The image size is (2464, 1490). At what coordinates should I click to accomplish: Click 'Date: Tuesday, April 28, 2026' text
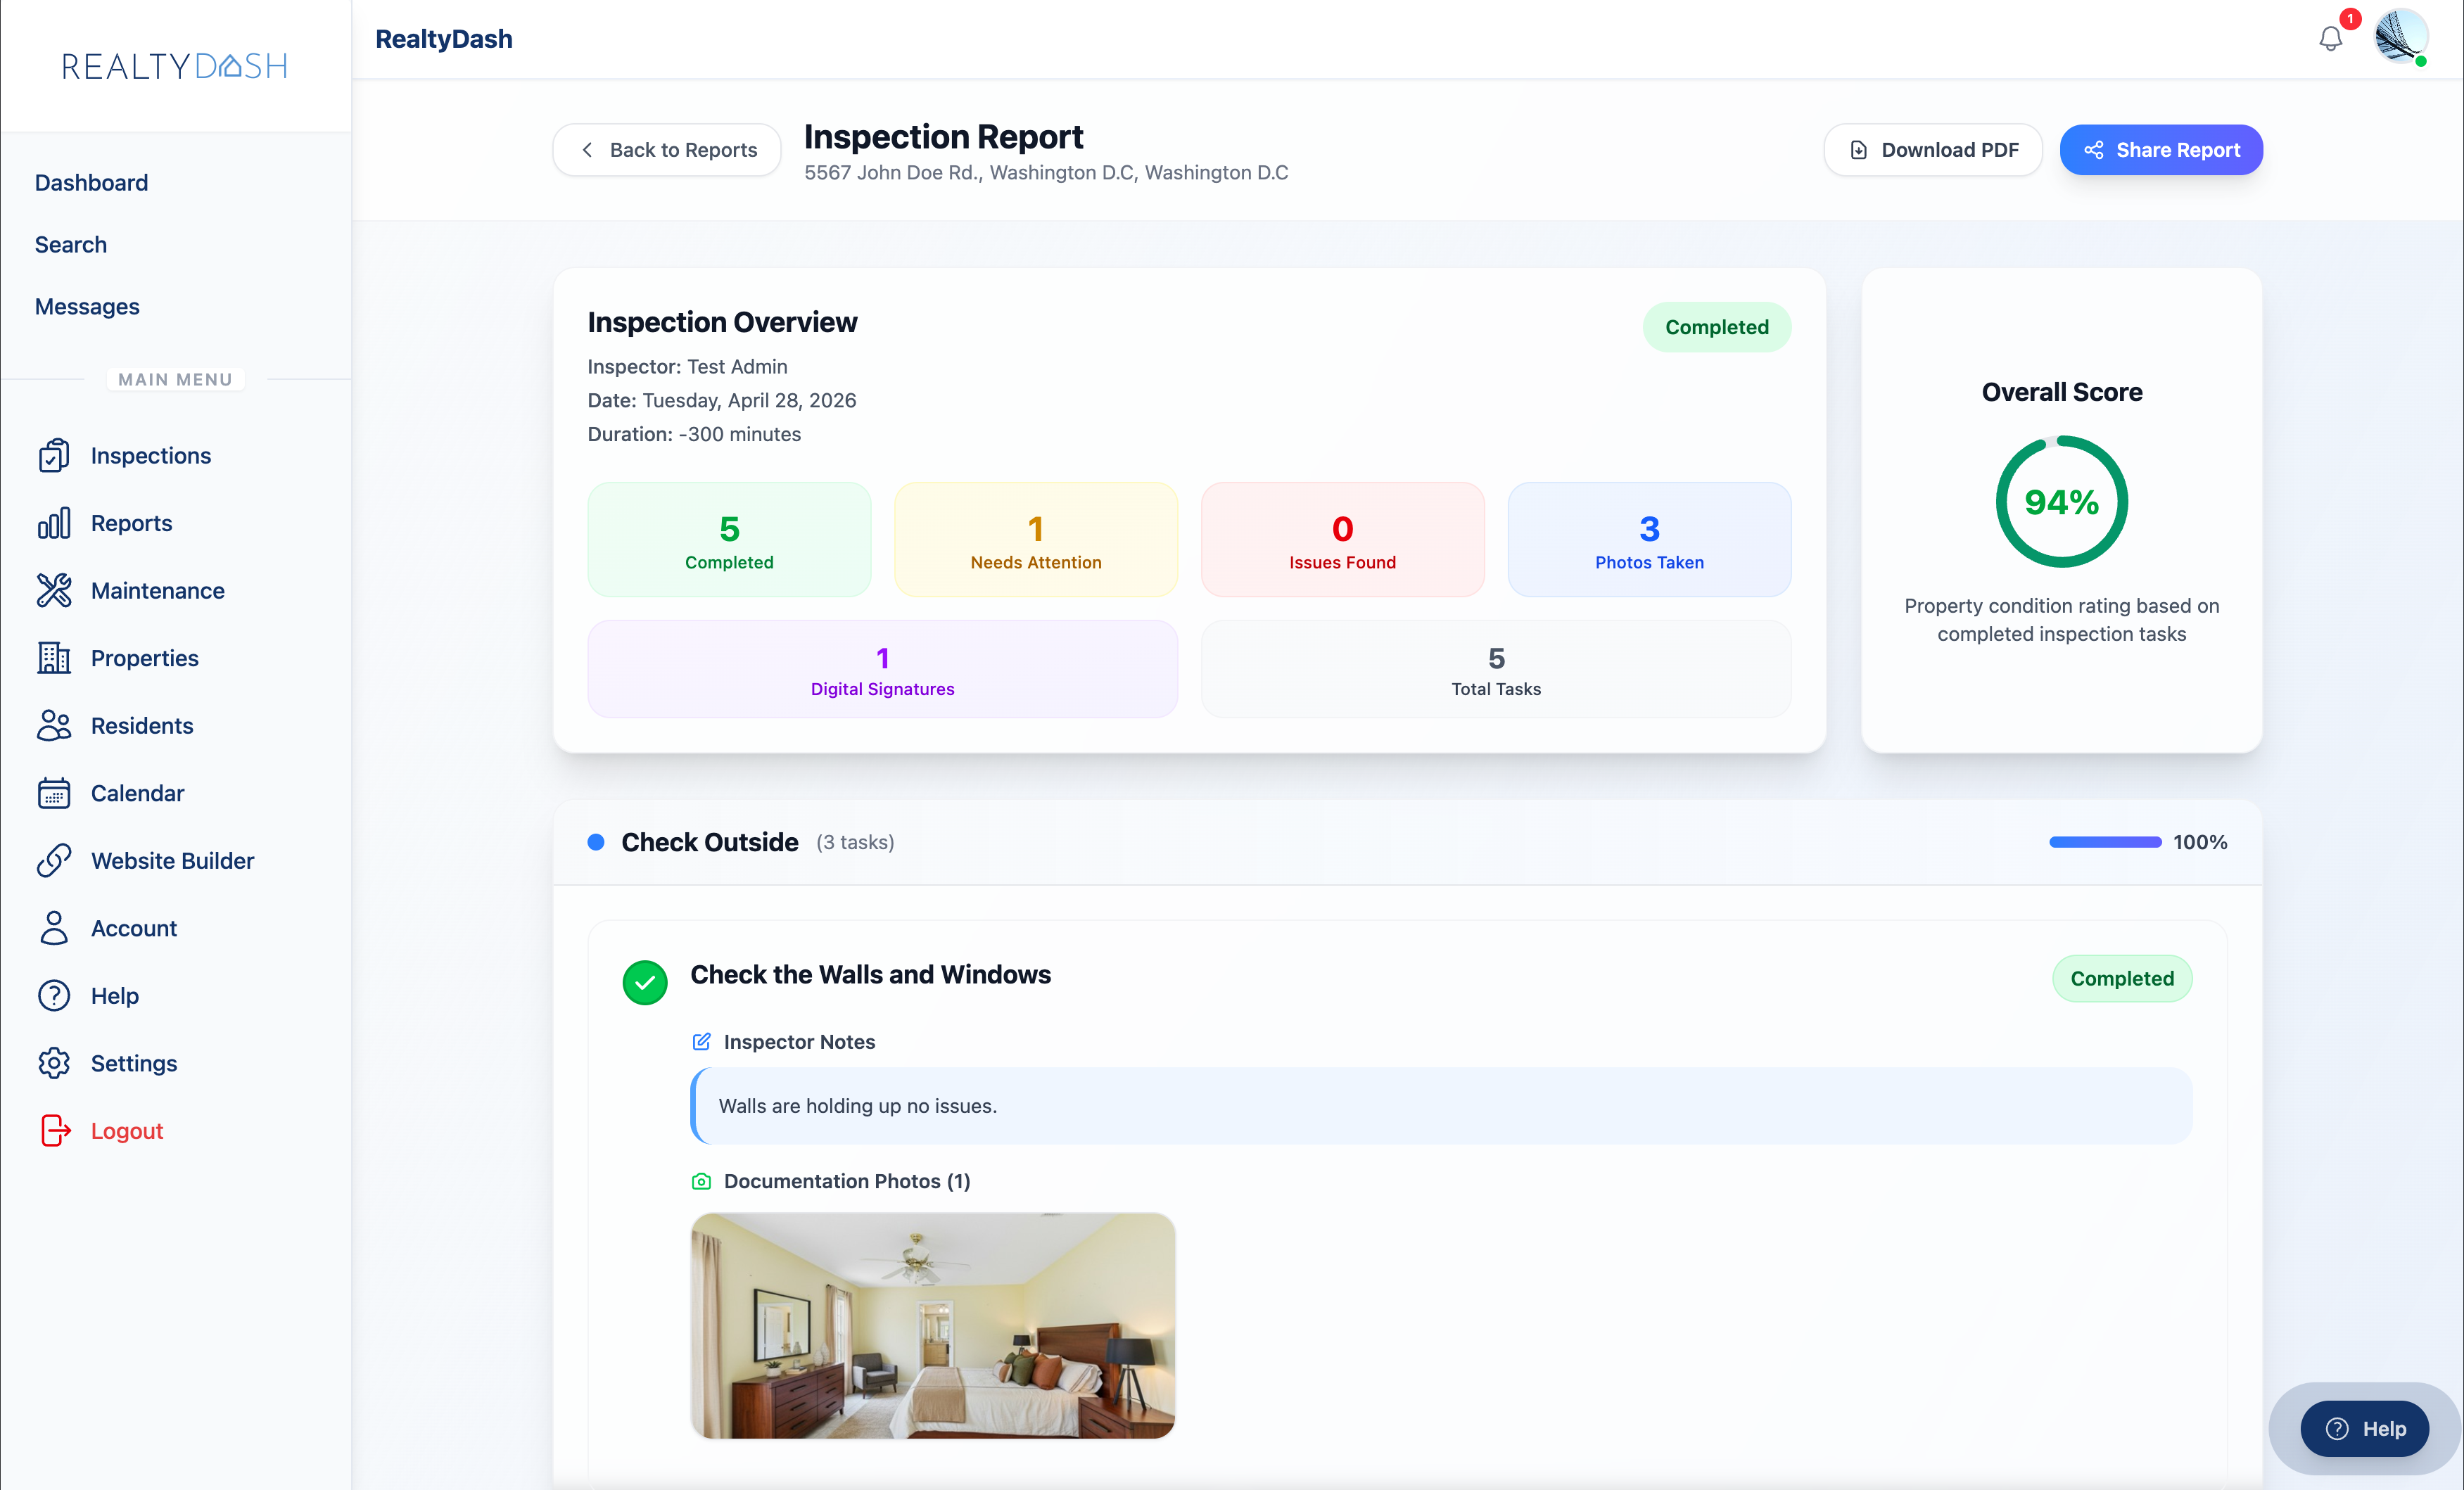tap(722, 401)
